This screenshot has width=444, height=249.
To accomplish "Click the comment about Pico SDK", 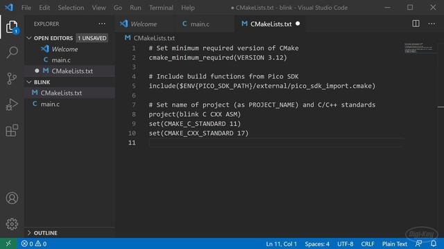I will [223, 77].
